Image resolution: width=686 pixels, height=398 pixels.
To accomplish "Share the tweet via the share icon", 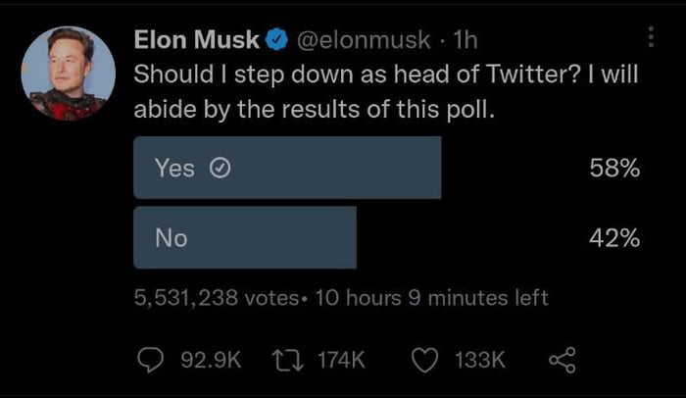I will tap(562, 360).
